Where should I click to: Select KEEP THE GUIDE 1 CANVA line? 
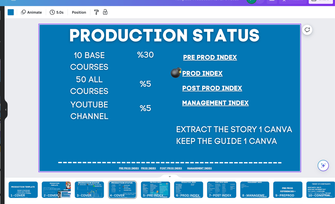tap(226, 141)
